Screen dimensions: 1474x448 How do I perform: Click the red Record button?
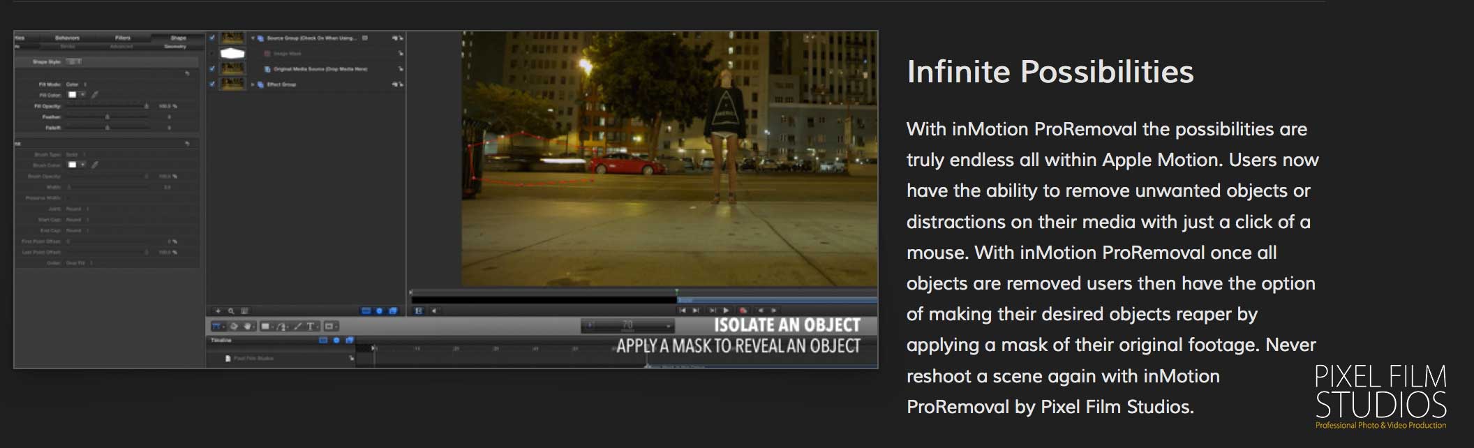pos(743,310)
